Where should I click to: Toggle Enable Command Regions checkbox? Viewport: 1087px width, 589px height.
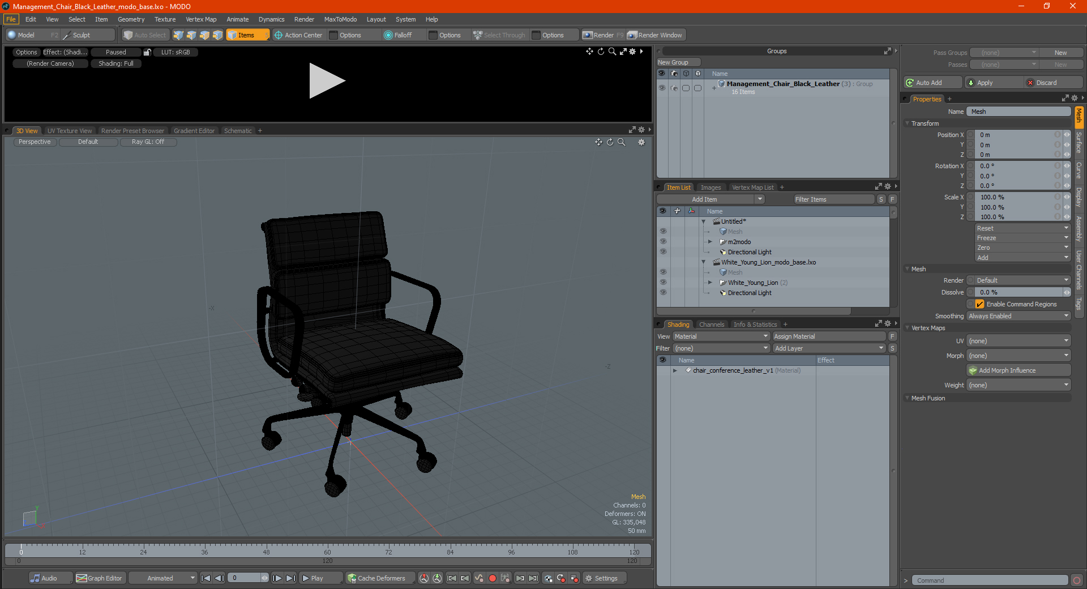(x=979, y=304)
